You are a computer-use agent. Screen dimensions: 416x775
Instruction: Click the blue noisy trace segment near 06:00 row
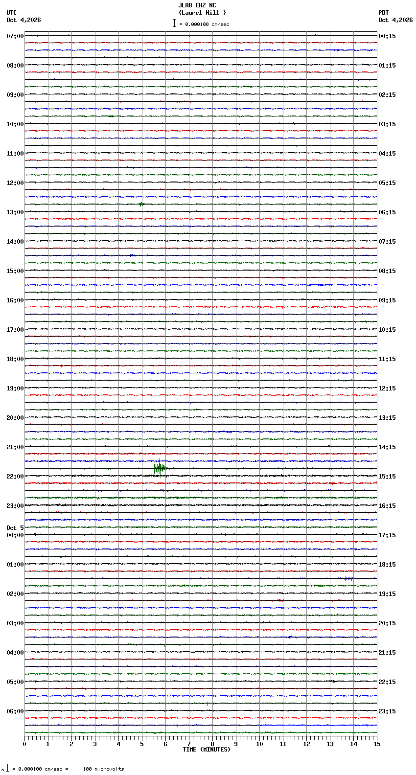pos(318,725)
